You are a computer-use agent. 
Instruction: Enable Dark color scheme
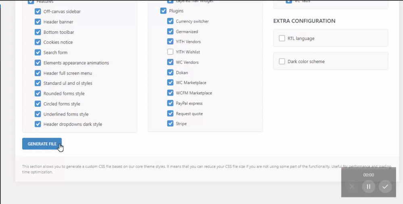(282, 61)
